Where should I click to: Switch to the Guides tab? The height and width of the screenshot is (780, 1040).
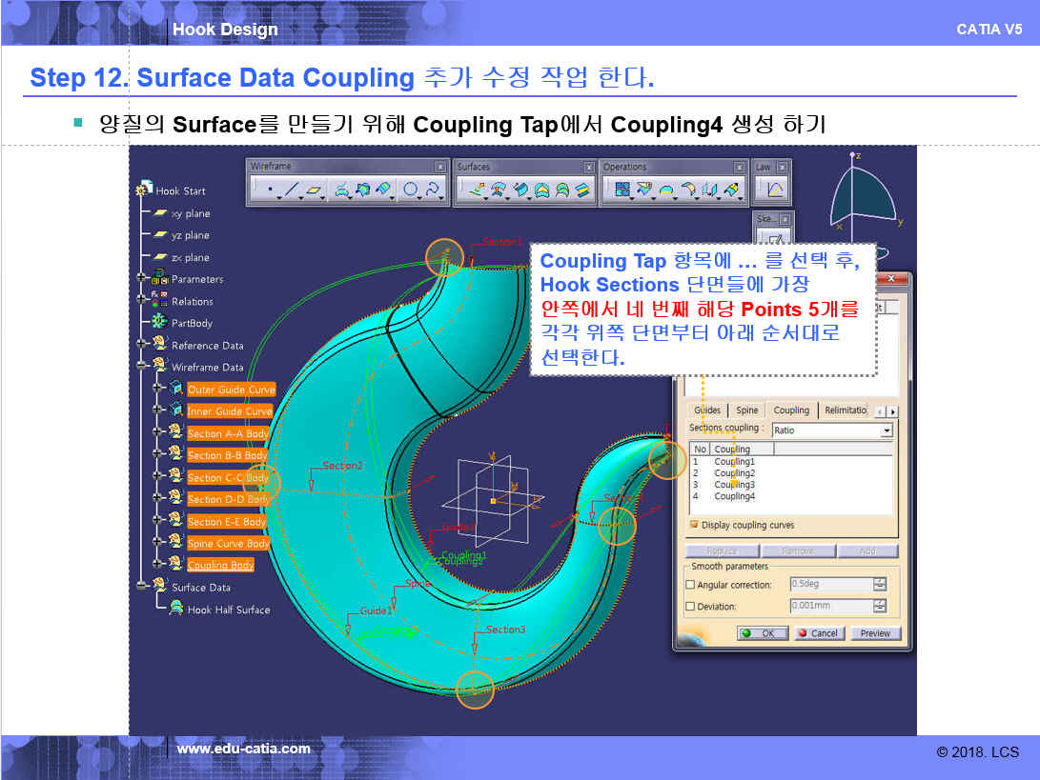(706, 410)
